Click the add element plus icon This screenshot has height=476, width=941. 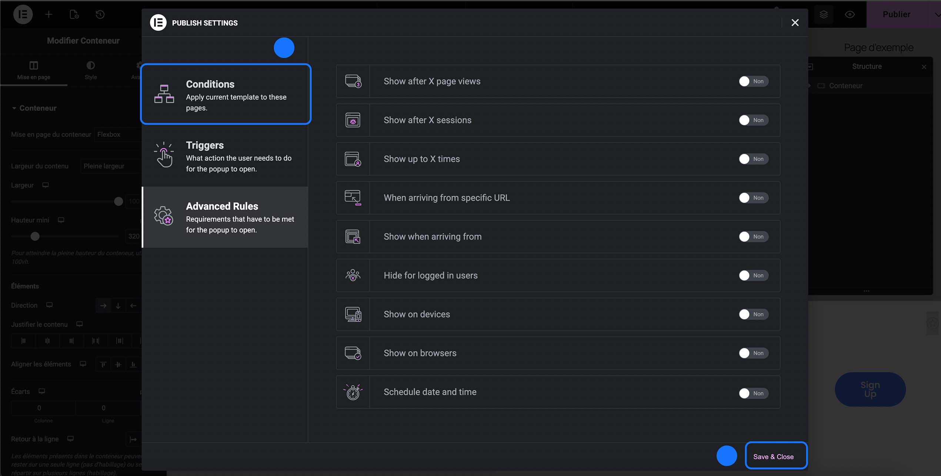pos(49,14)
